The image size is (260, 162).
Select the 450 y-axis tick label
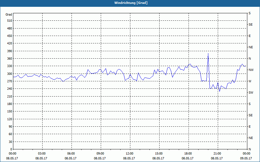(10, 36)
